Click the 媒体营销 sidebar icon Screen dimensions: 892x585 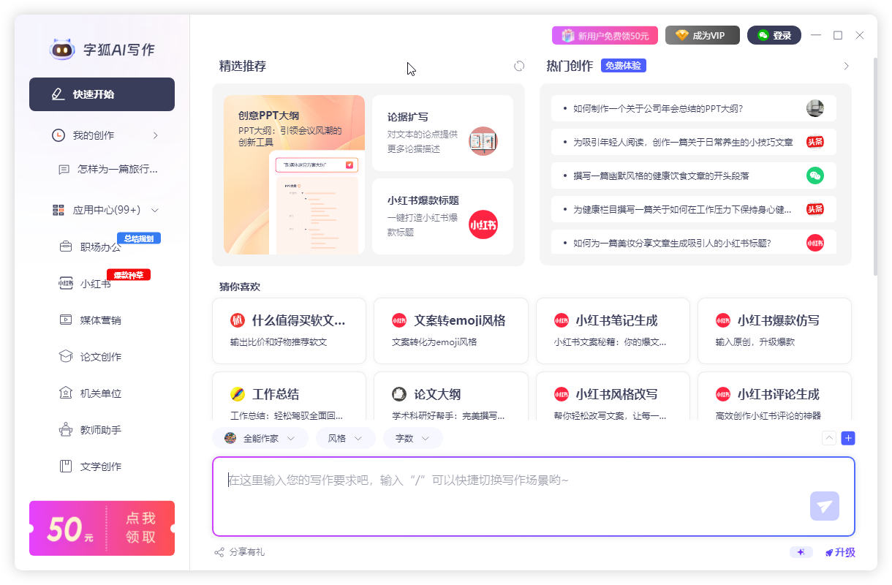click(x=66, y=320)
